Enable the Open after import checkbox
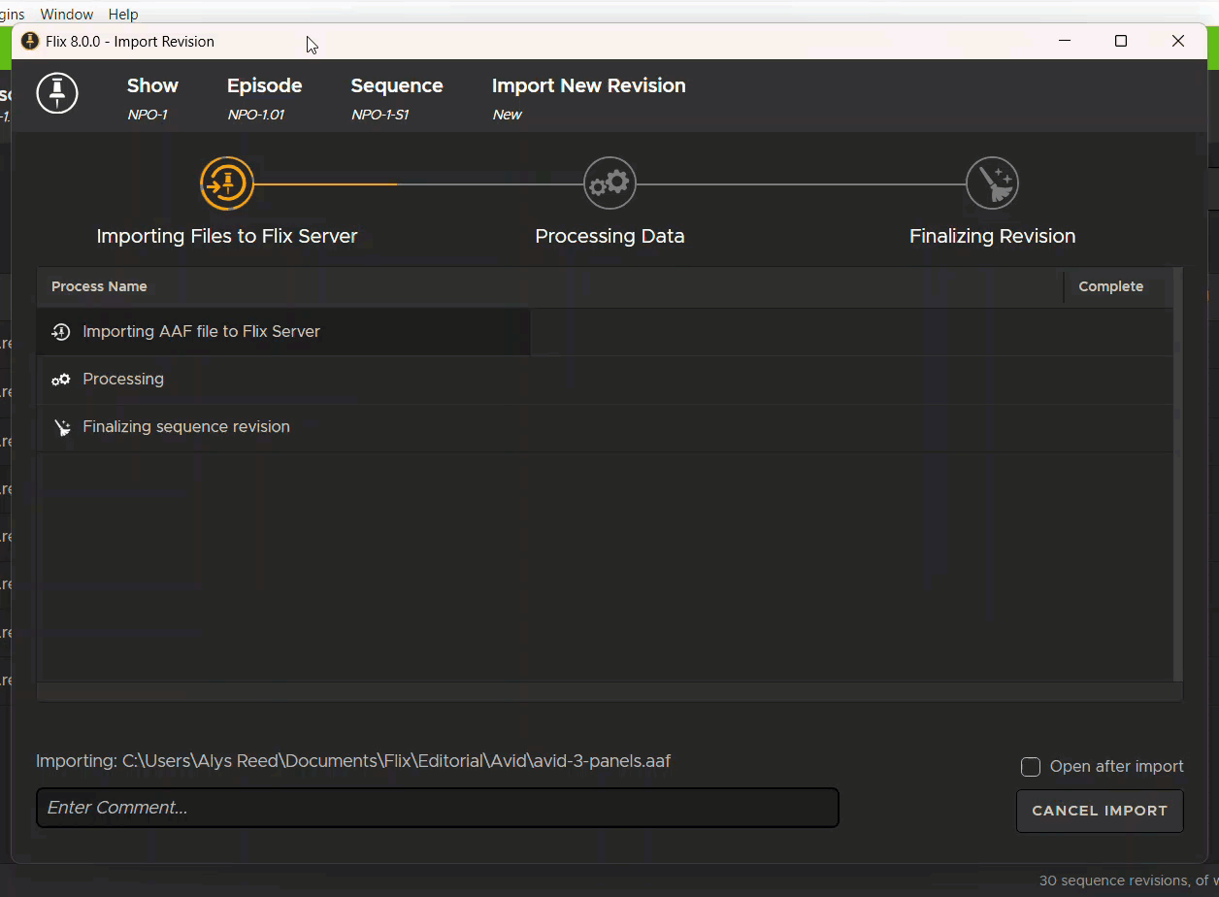This screenshot has height=897, width=1219. [1031, 767]
